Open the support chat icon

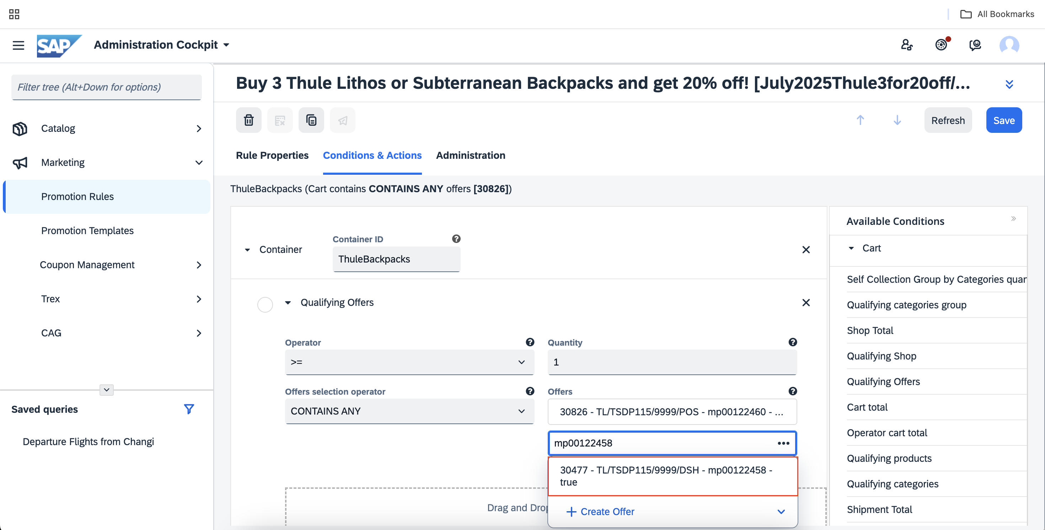point(975,45)
